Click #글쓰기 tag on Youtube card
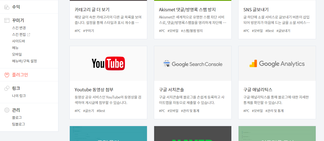The image size is (324, 141). coord(89,111)
